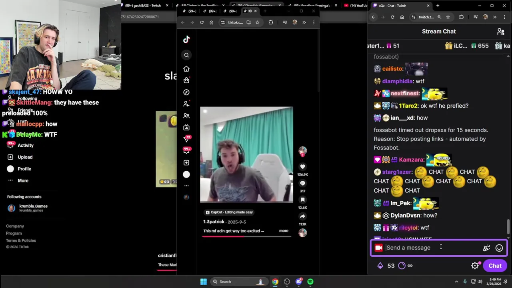The height and width of the screenshot is (288, 512).
Task: Go to TikTok For You home icon
Action: point(186,69)
